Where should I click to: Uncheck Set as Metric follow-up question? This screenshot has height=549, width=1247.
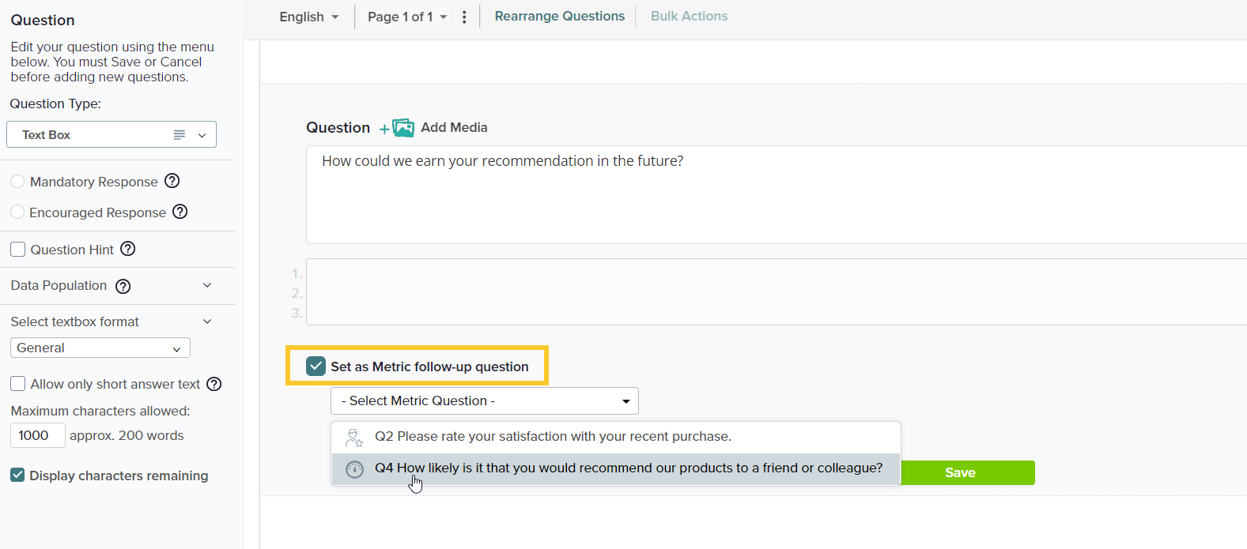316,367
